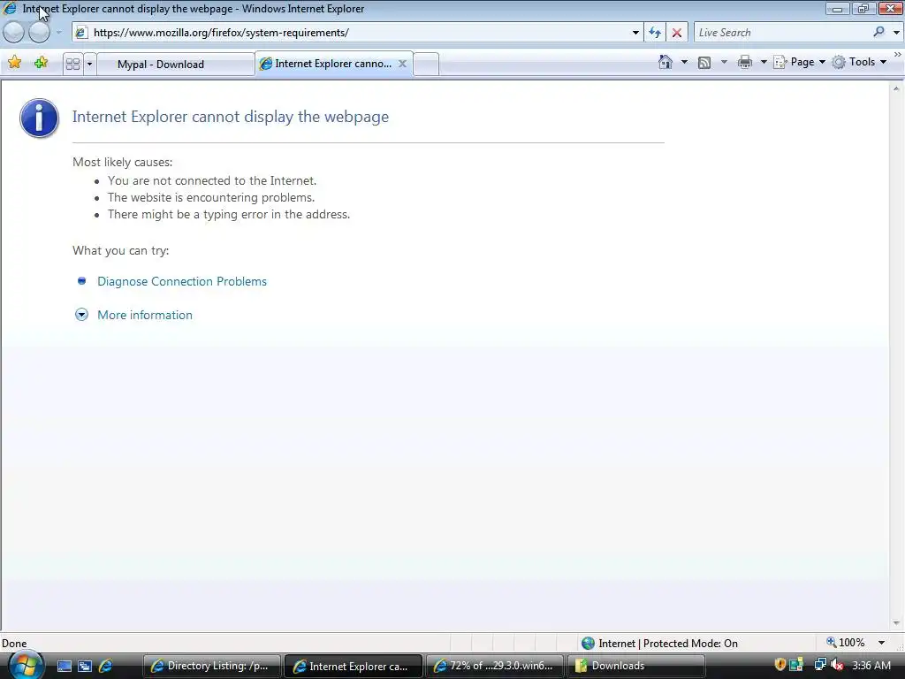Click Switch between windows in Quick Launch
Image resolution: width=905 pixels, height=679 pixels.
tap(85, 667)
